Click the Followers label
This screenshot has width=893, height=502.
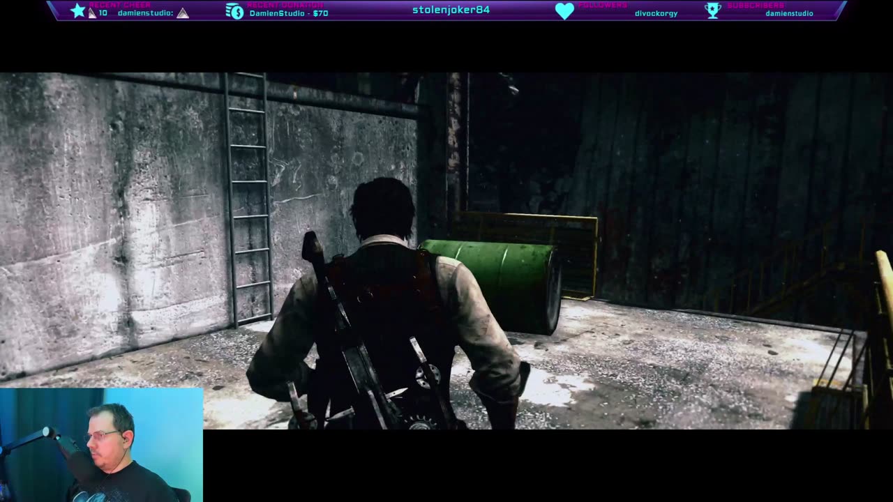click(602, 5)
